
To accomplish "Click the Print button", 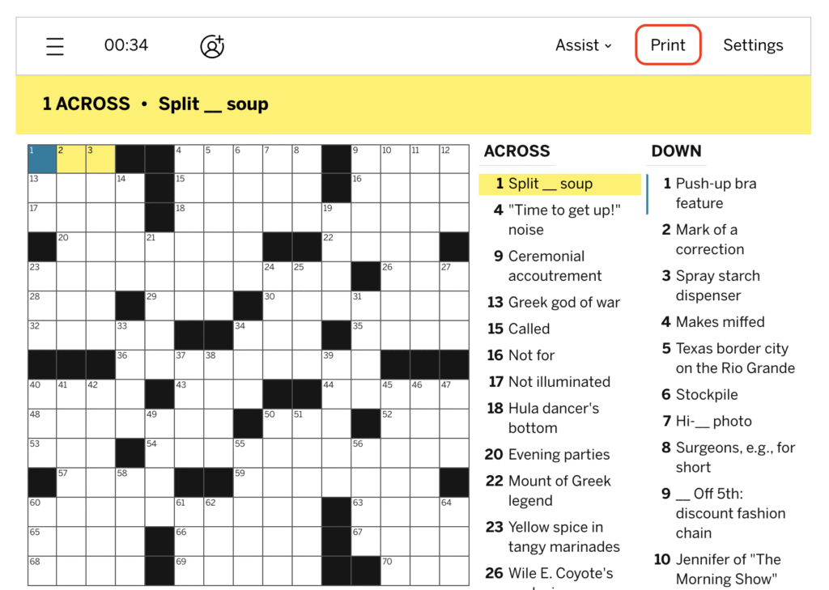I will [x=668, y=45].
